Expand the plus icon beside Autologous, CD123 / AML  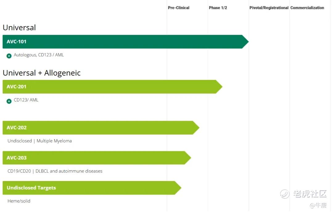(x=9, y=56)
